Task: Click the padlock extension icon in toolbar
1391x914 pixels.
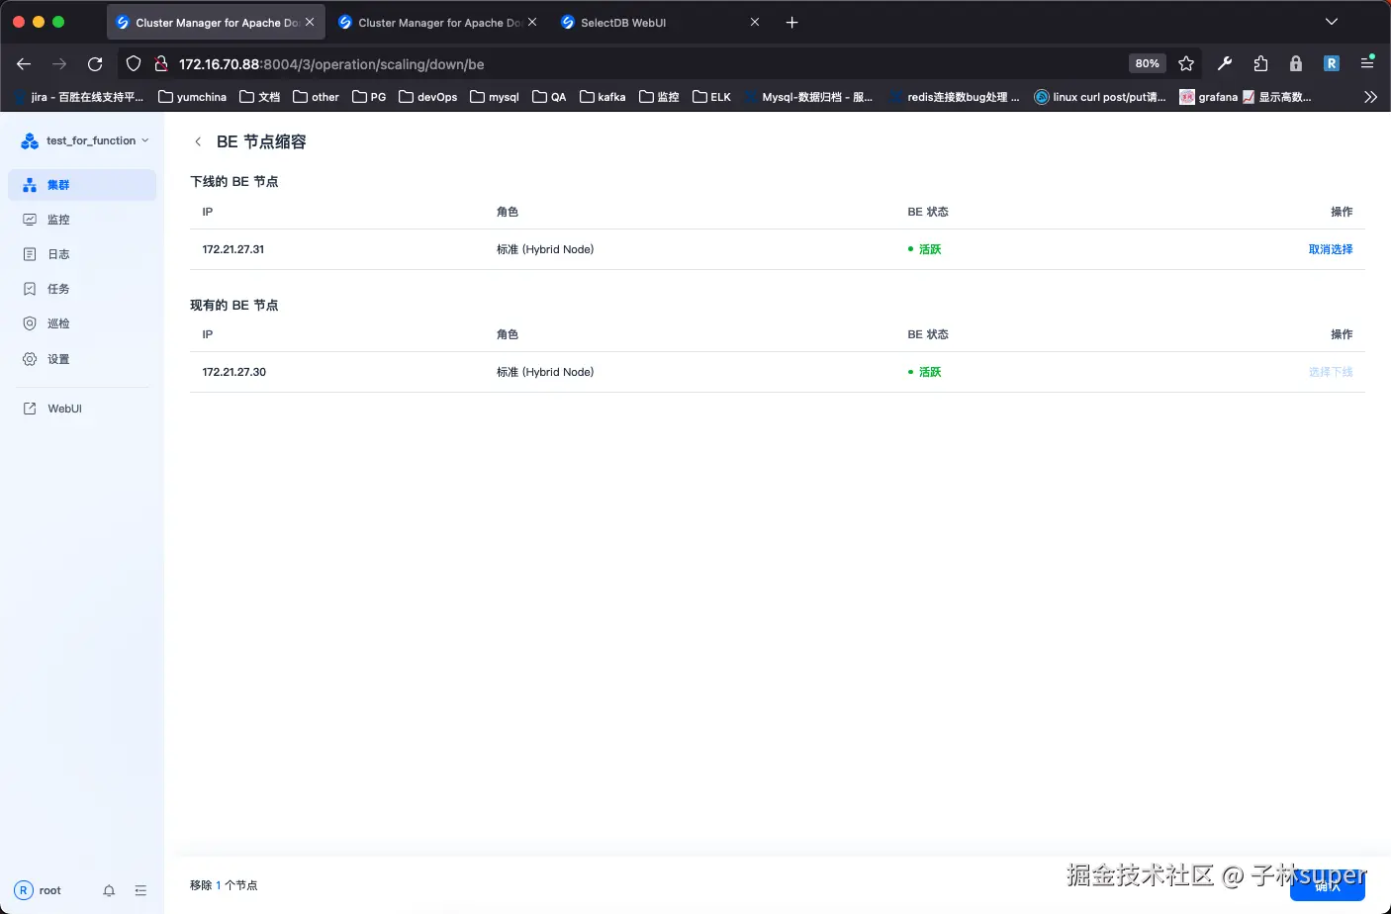Action: pyautogui.click(x=1296, y=63)
